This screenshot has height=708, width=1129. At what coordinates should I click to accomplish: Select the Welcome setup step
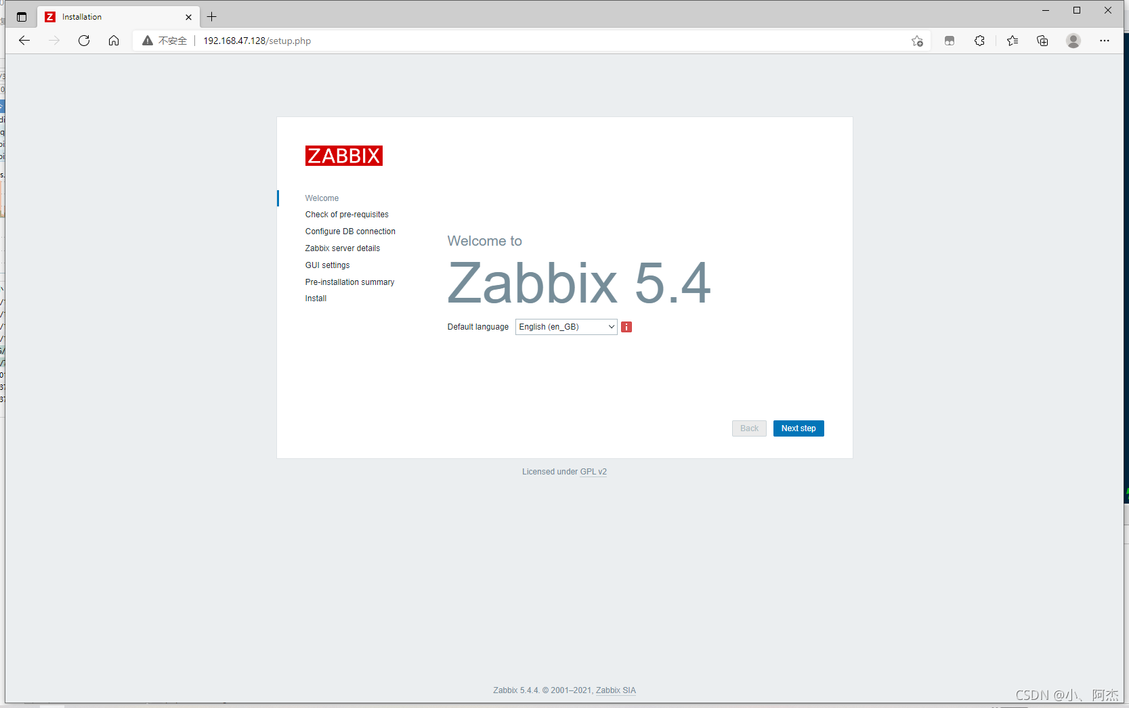click(x=322, y=198)
